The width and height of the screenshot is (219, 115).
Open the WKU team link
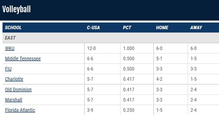(10, 48)
